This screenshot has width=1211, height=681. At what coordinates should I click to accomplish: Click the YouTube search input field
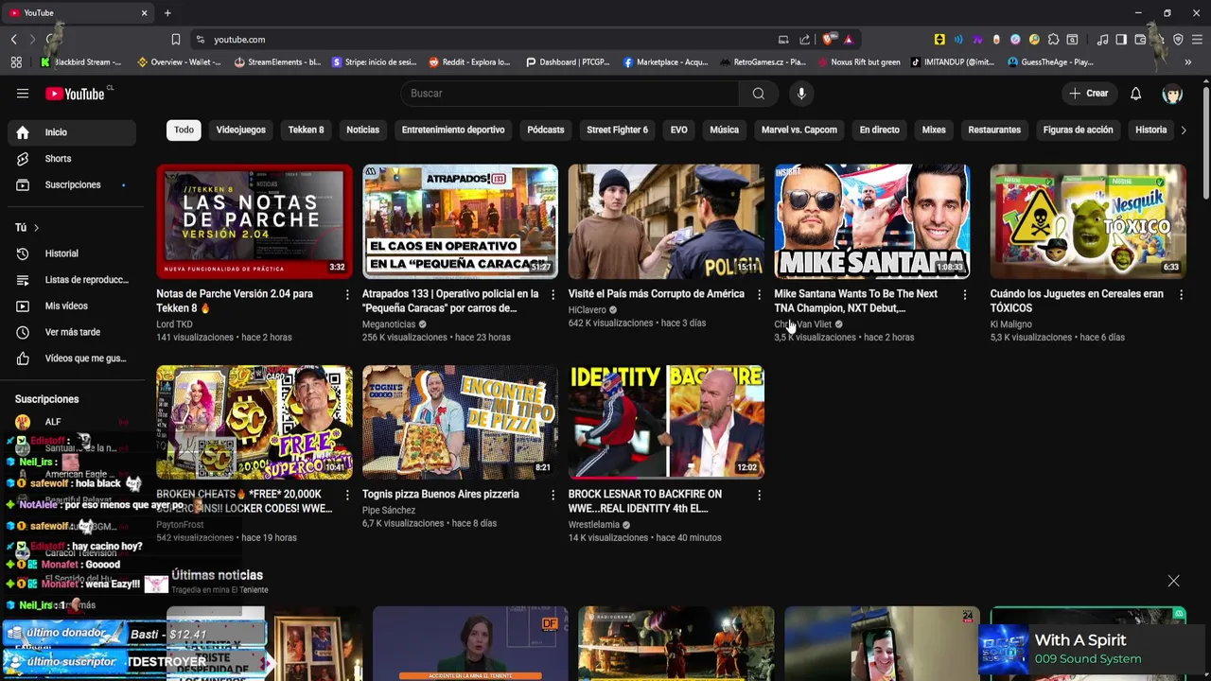pyautogui.click(x=570, y=94)
